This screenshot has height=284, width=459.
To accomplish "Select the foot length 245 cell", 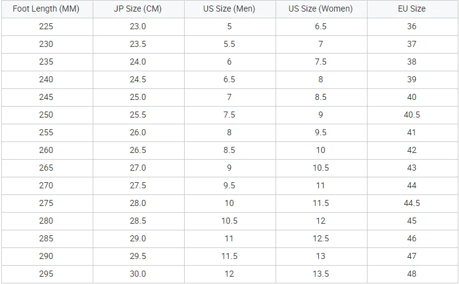I will click(47, 98).
